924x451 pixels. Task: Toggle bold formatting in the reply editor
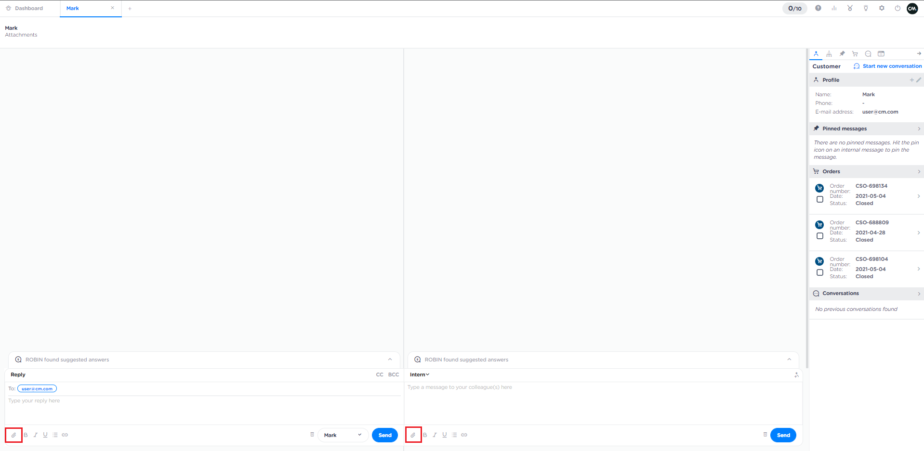(26, 435)
